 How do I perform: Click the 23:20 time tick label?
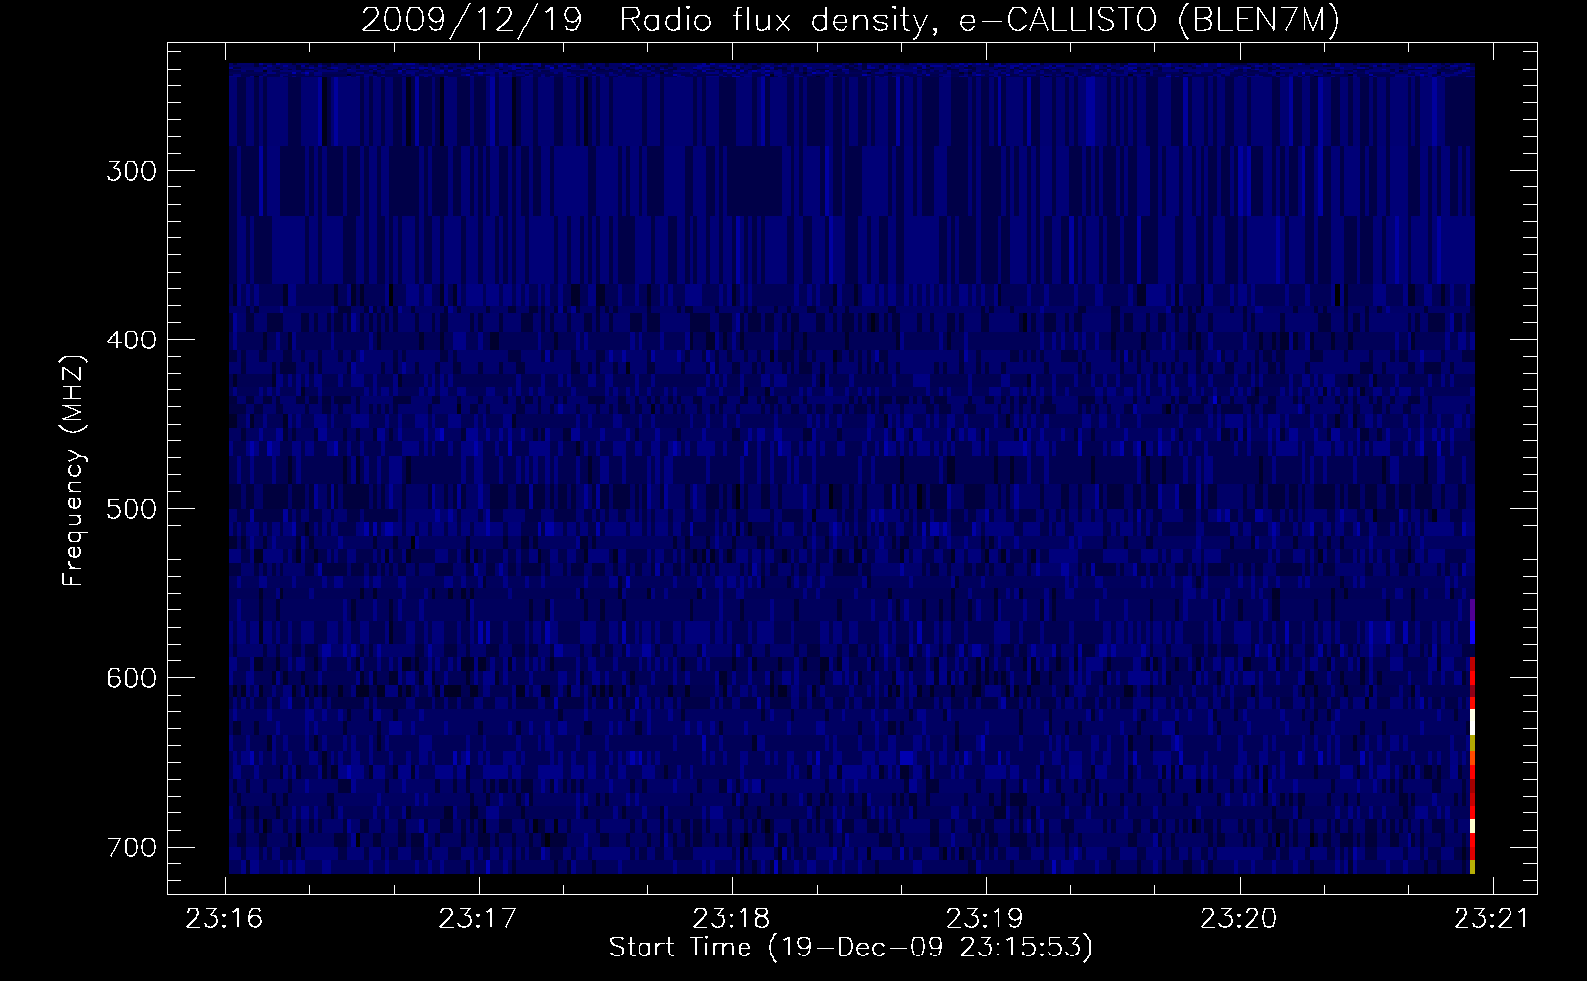pyautogui.click(x=1240, y=918)
